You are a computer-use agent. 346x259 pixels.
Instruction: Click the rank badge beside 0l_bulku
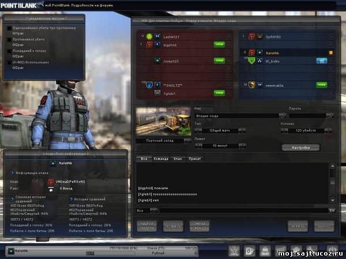260,61
